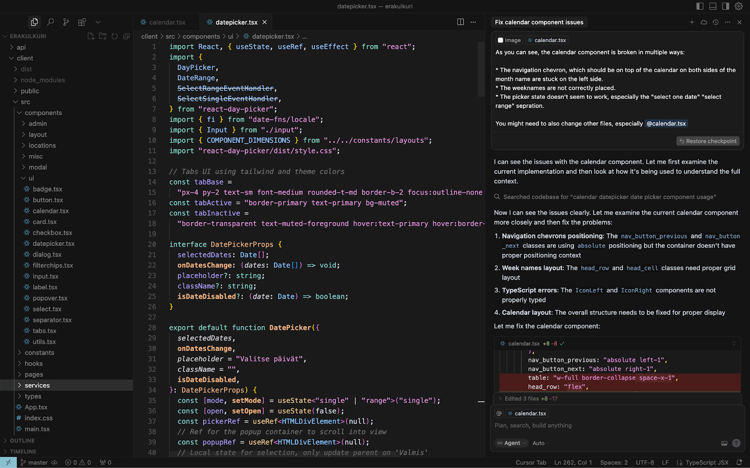Focus the Plan, search, build anything input

[x=617, y=425]
